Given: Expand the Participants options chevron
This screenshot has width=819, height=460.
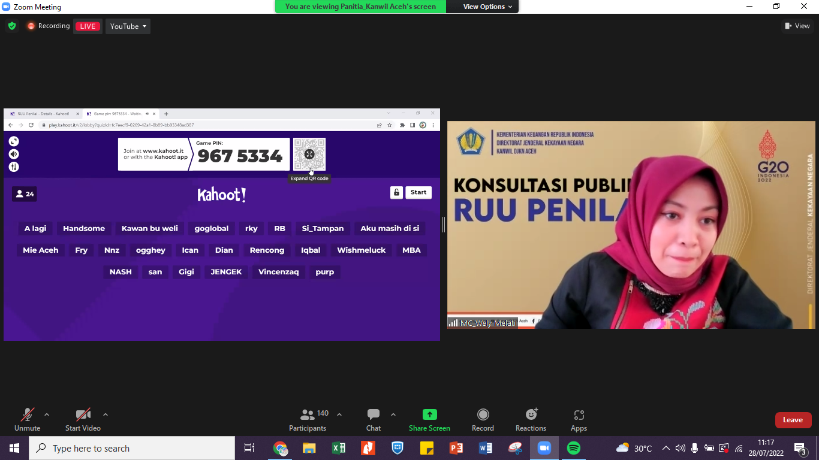Looking at the screenshot, I should (339, 414).
